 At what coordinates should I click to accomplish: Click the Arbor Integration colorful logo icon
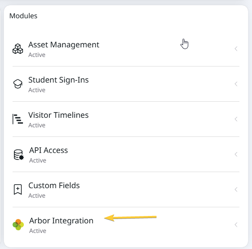tap(18, 225)
